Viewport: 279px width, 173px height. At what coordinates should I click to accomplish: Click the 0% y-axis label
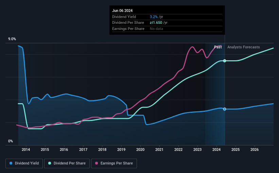11,141
